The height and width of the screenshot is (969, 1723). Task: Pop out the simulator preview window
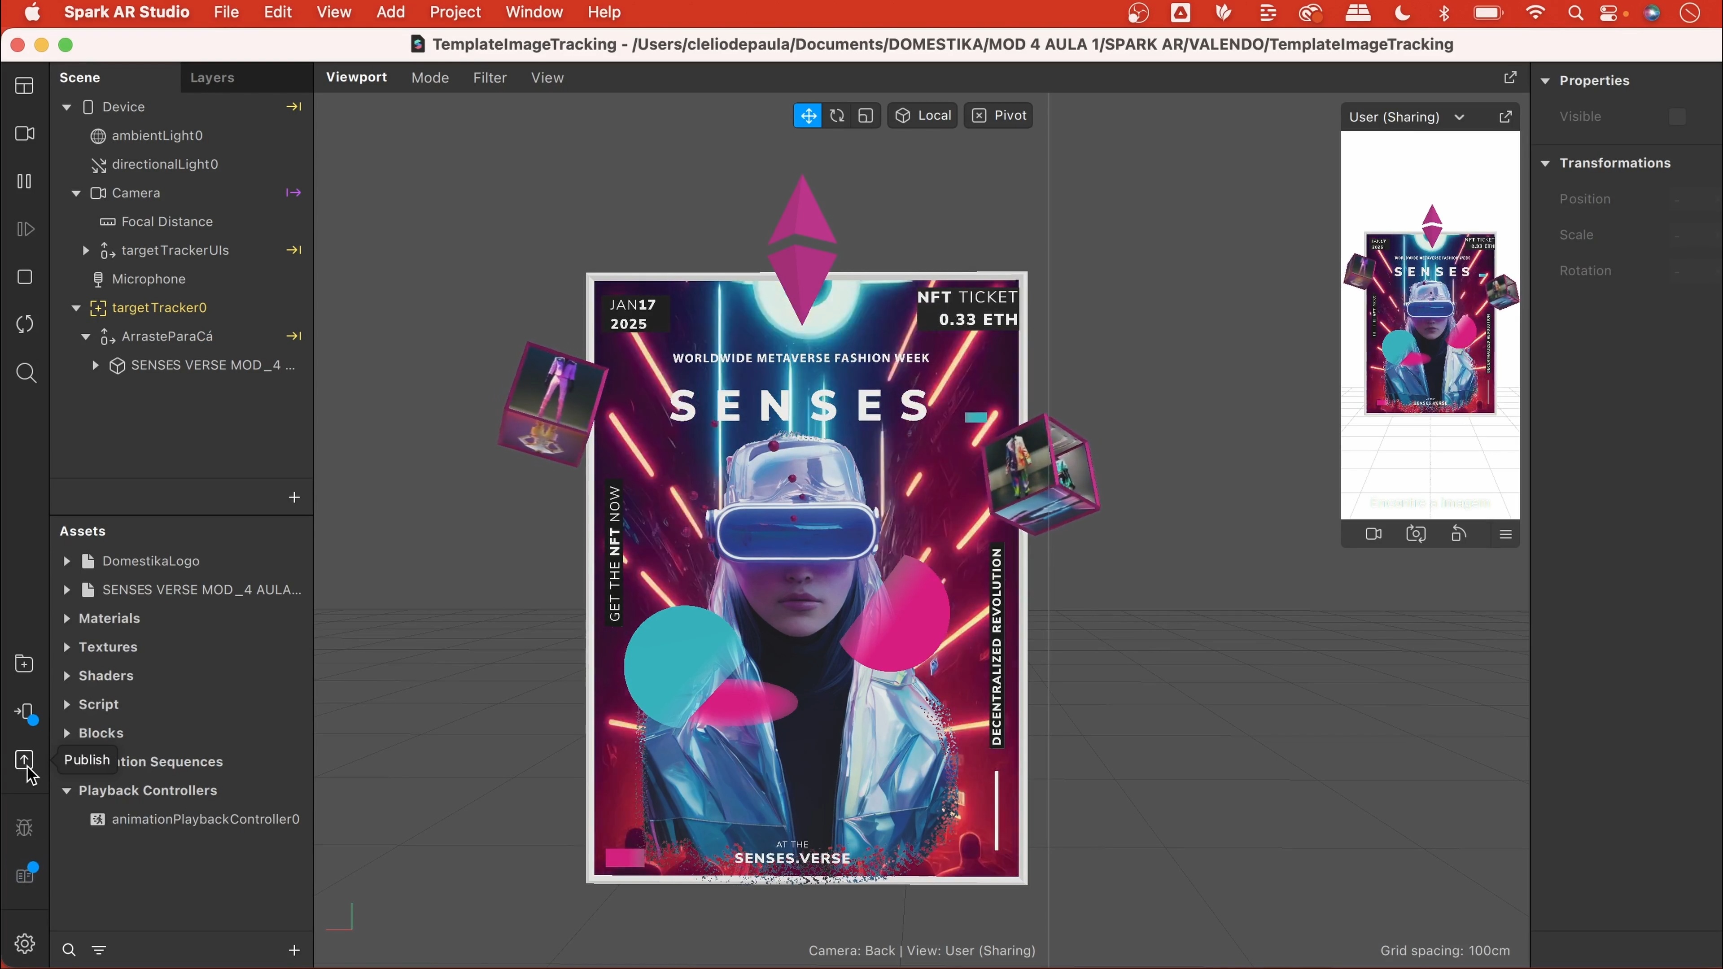(1505, 117)
